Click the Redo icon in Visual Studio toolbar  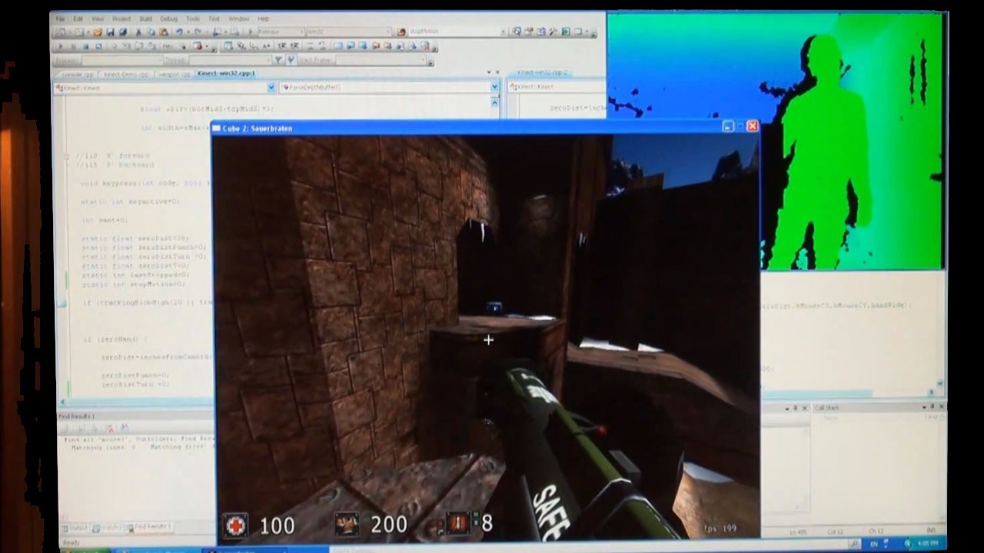198,31
